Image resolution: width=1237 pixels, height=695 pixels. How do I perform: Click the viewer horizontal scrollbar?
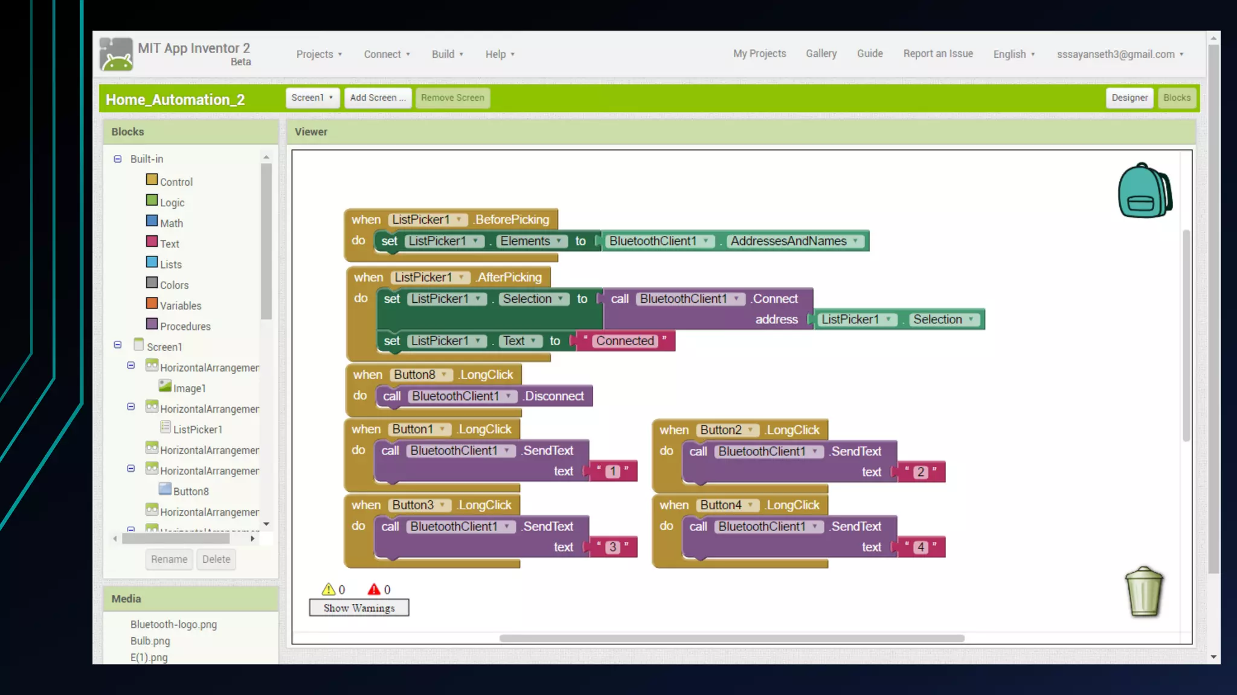(731, 638)
